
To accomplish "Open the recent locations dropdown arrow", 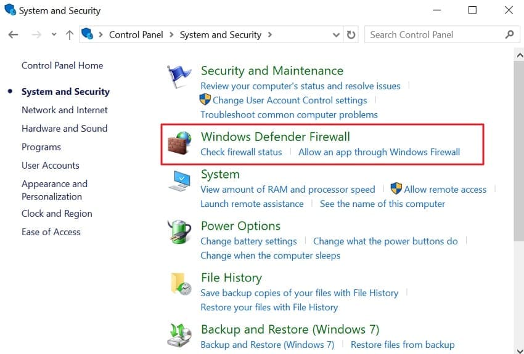I will click(x=54, y=34).
